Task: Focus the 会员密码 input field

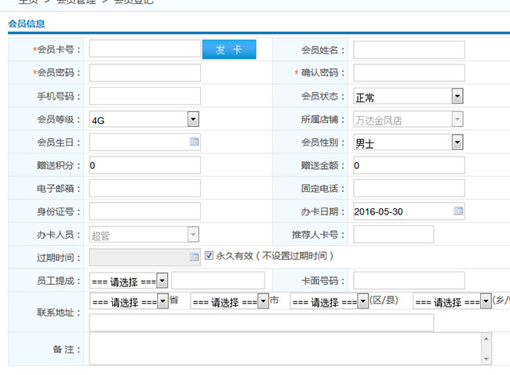Action: (x=145, y=73)
